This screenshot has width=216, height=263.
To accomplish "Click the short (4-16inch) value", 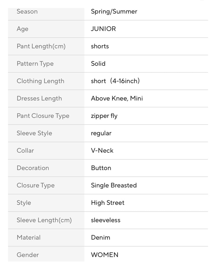I will coord(115,81).
